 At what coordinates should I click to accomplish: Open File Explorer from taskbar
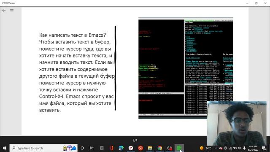pyautogui.click(x=150, y=148)
